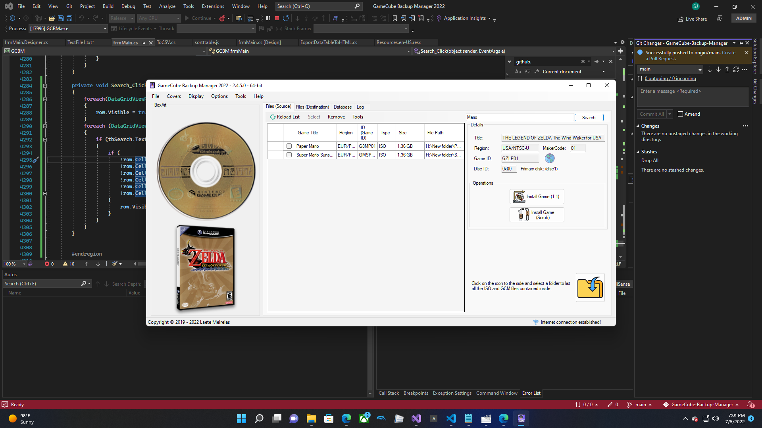The image size is (762, 428).
Task: Open Live Share in Visual Studio
Action: tap(692, 19)
